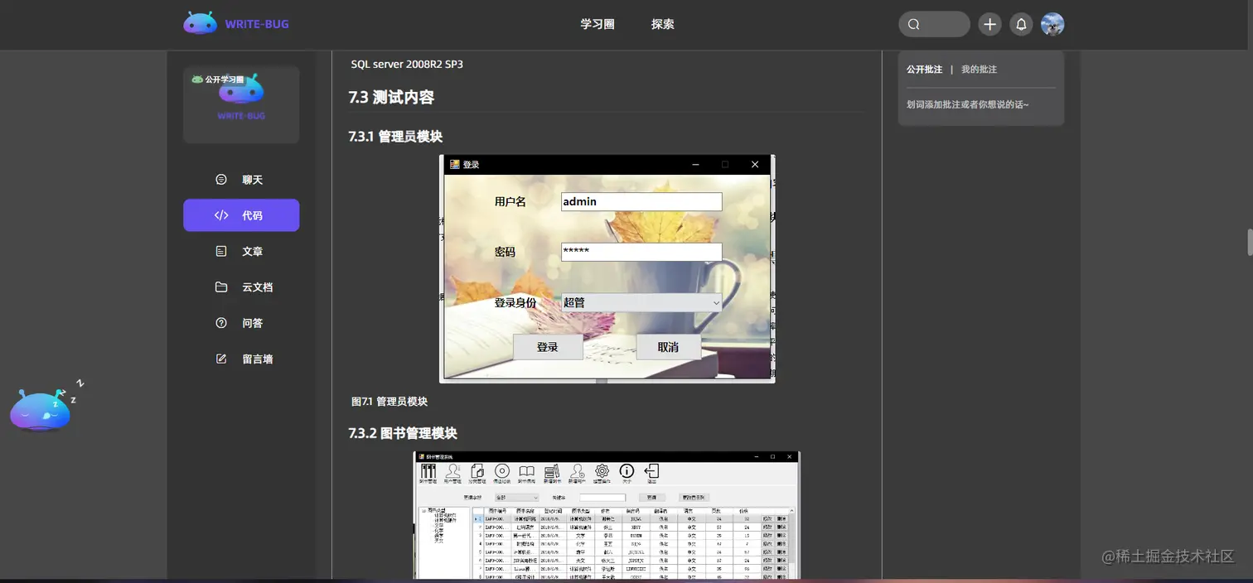Screen dimensions: 1253x583
Task: Click the code brackets icon beside 代码
Action: pyautogui.click(x=221, y=215)
